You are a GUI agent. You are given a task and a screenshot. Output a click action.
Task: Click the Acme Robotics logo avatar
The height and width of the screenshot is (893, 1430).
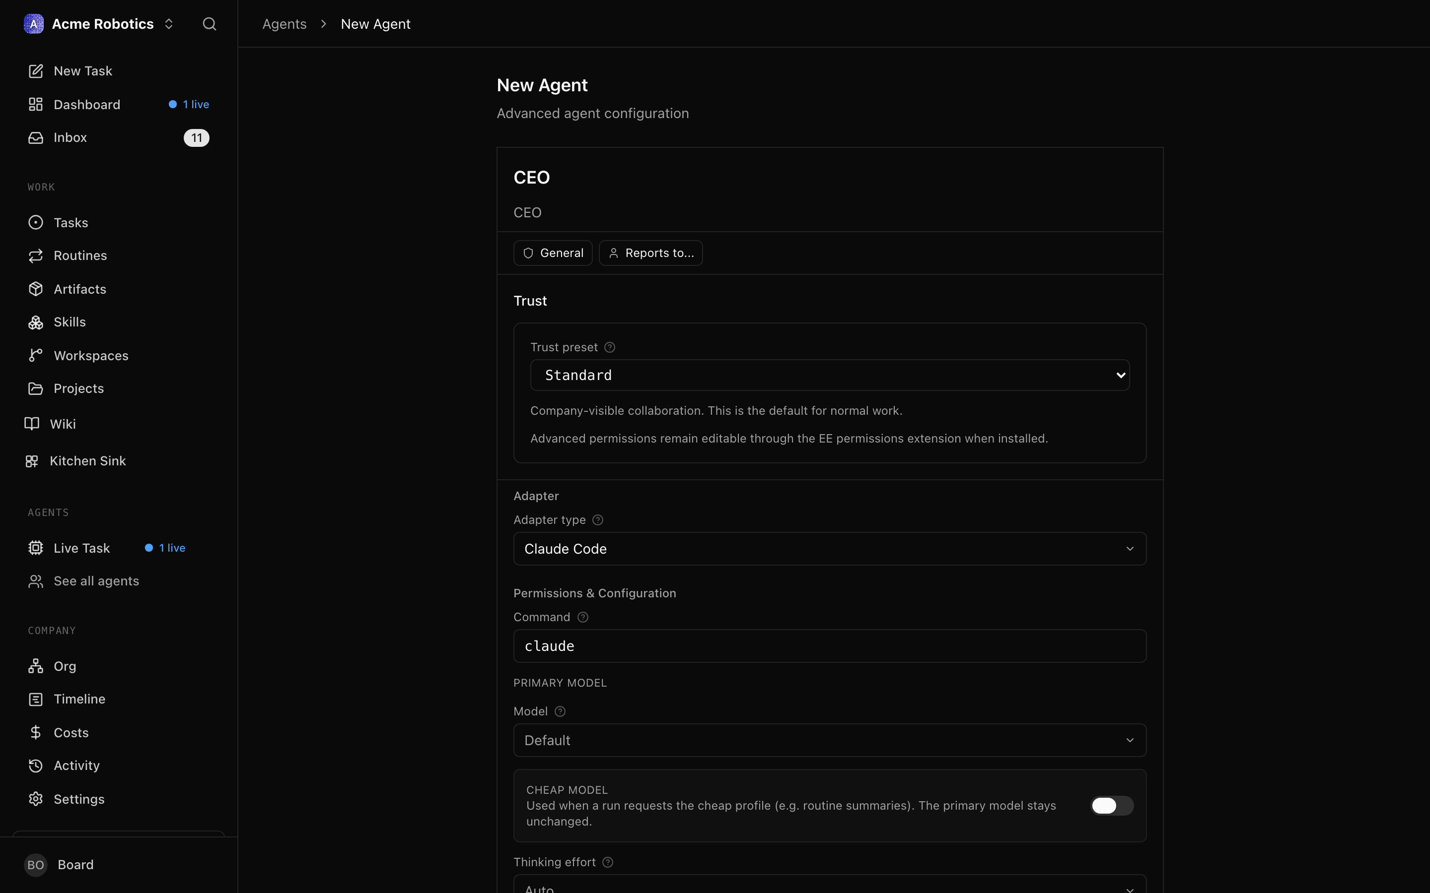coord(34,24)
